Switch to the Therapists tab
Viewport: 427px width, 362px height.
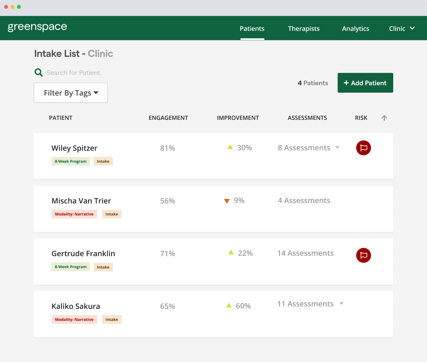[x=303, y=28]
